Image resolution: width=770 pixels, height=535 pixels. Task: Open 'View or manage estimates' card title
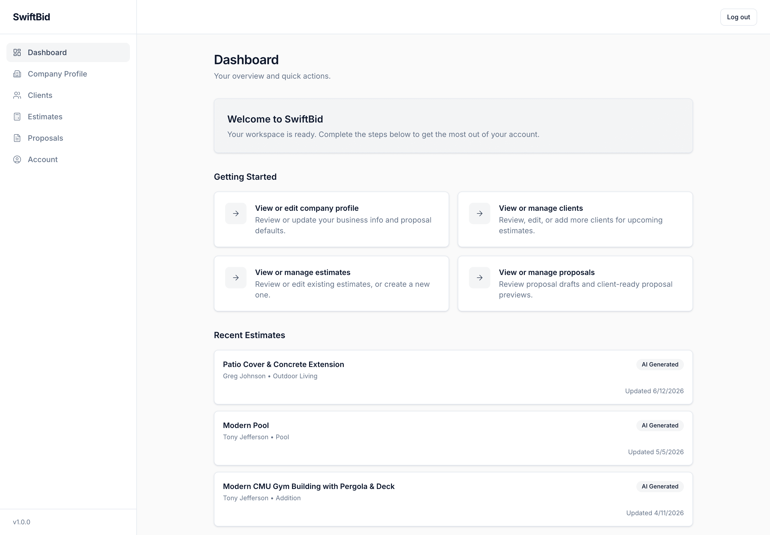point(303,273)
